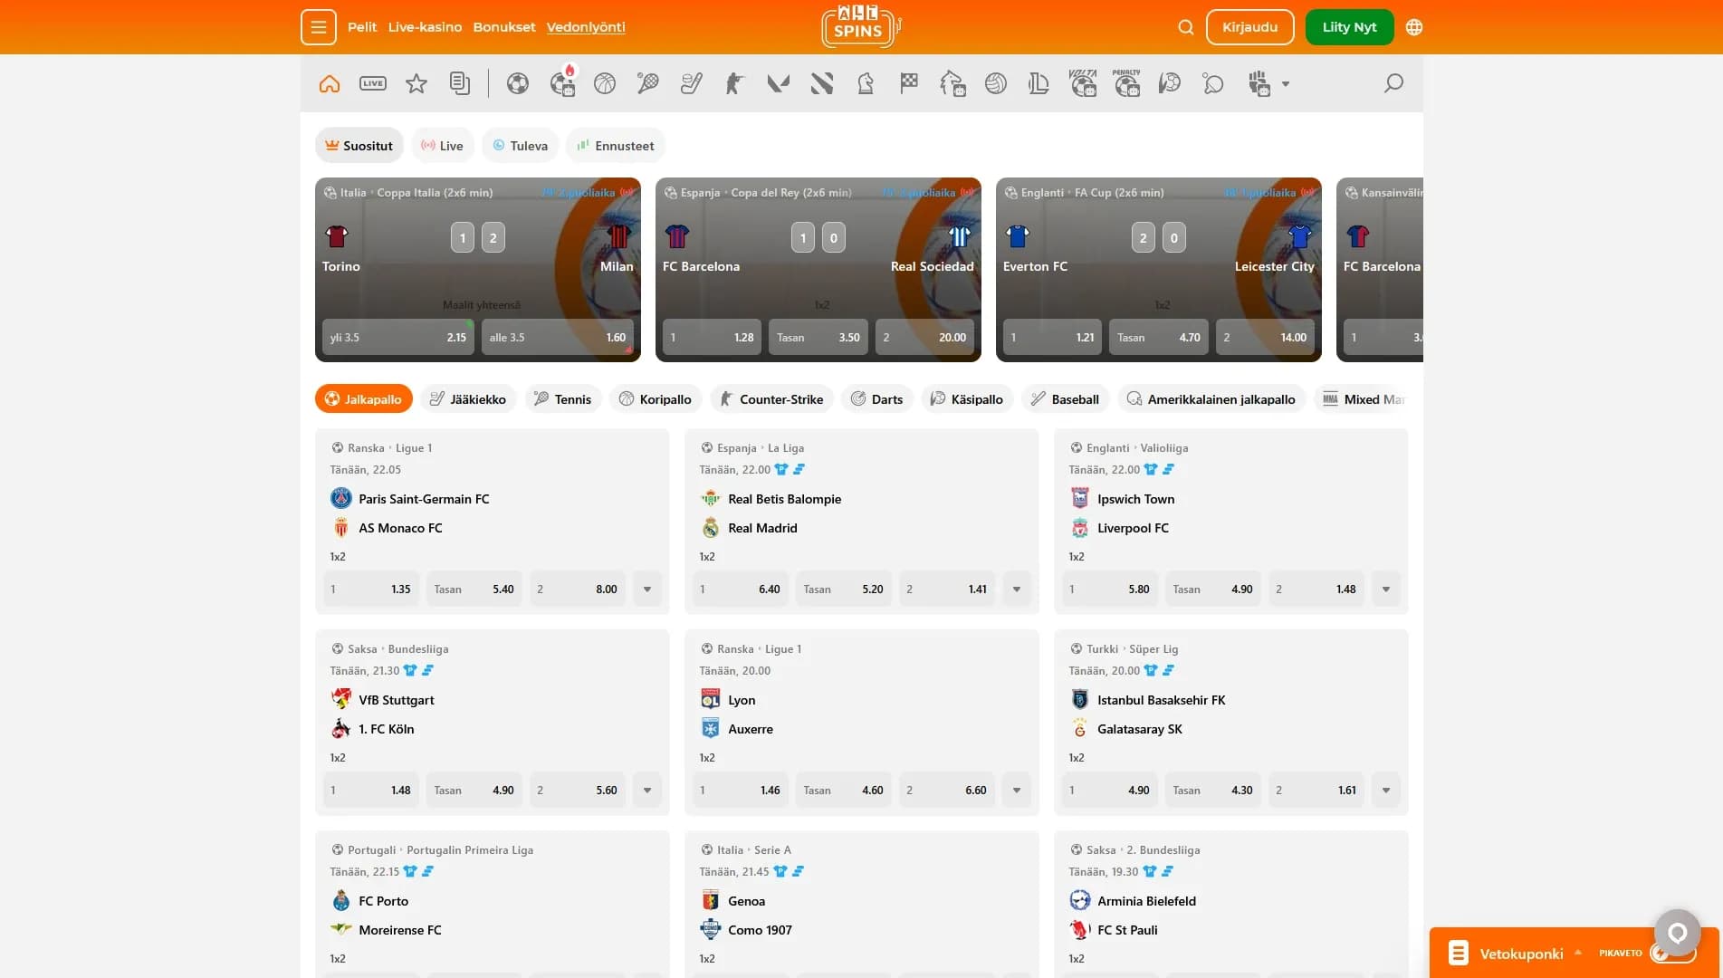The height and width of the screenshot is (978, 1723).
Task: Switch to the Suositut tab
Action: point(359,146)
